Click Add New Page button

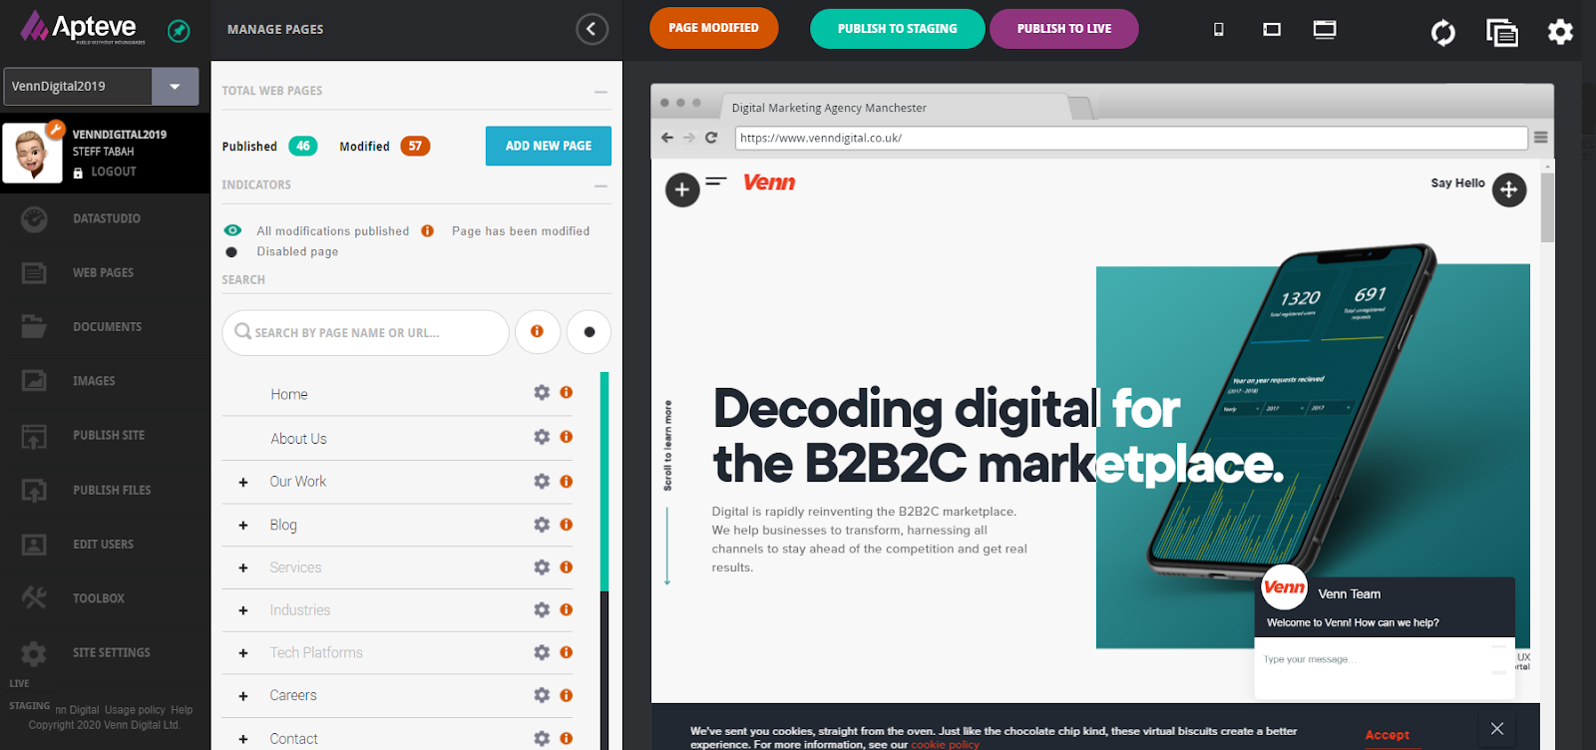tap(549, 146)
